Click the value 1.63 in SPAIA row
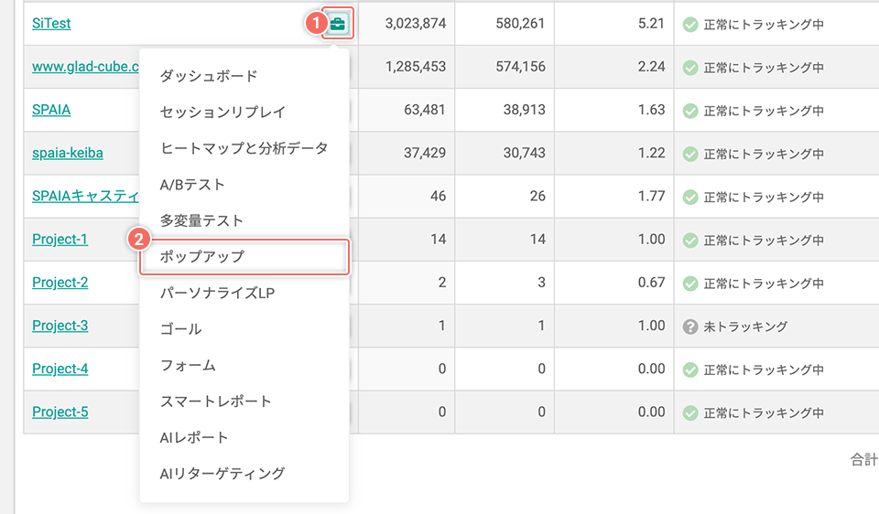Viewport: 879px width, 514px height. pyautogui.click(x=651, y=110)
